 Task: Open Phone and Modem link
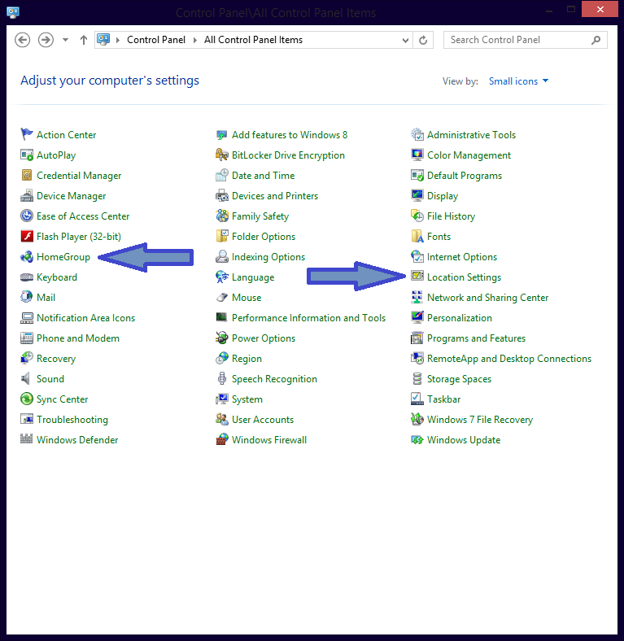pyautogui.click(x=78, y=338)
